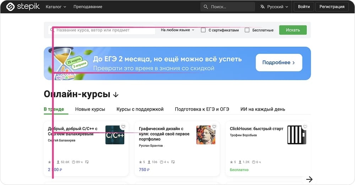This screenshot has width=355, height=185.
Task: Open author Руслан Брантов link
Action: point(151,146)
